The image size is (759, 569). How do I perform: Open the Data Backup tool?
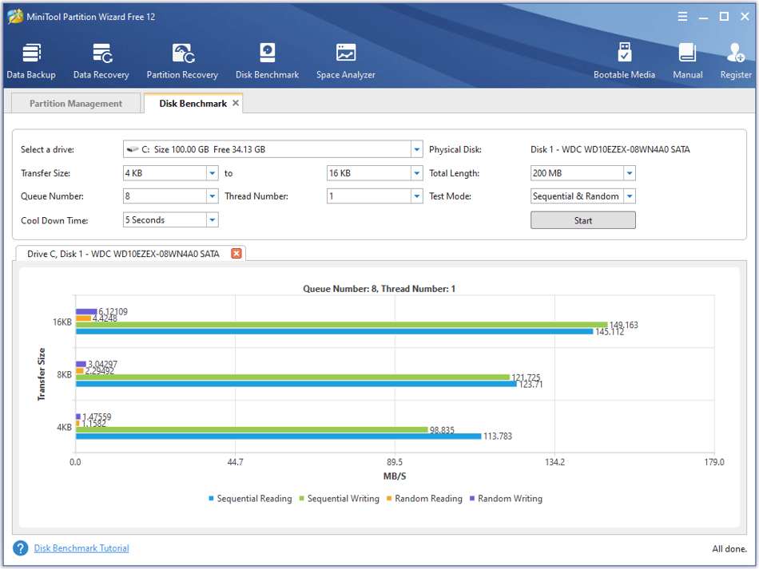pyautogui.click(x=31, y=61)
